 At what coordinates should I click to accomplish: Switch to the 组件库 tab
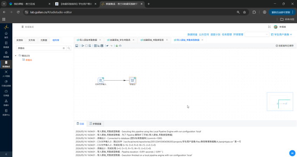pyautogui.click(x=56, y=40)
